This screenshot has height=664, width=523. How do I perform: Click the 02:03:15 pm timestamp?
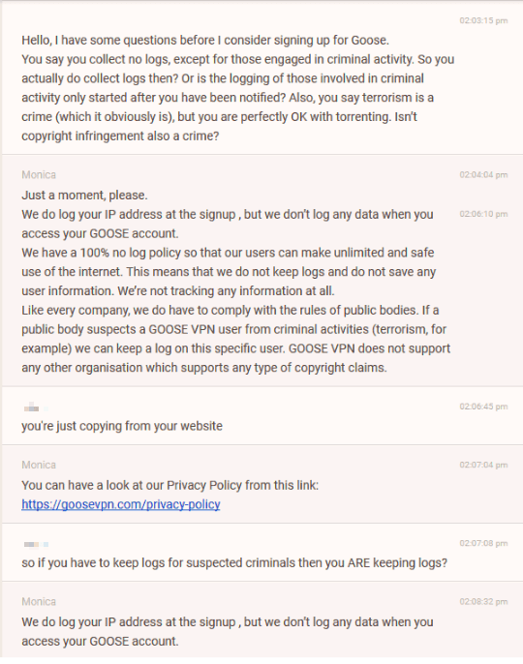click(x=483, y=20)
